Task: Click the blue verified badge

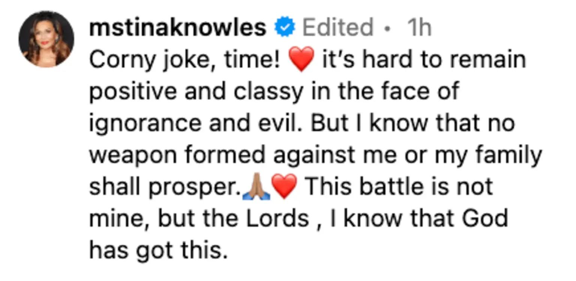Action: point(285,28)
